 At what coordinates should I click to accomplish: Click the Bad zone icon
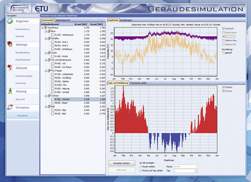pyautogui.click(x=49, y=106)
